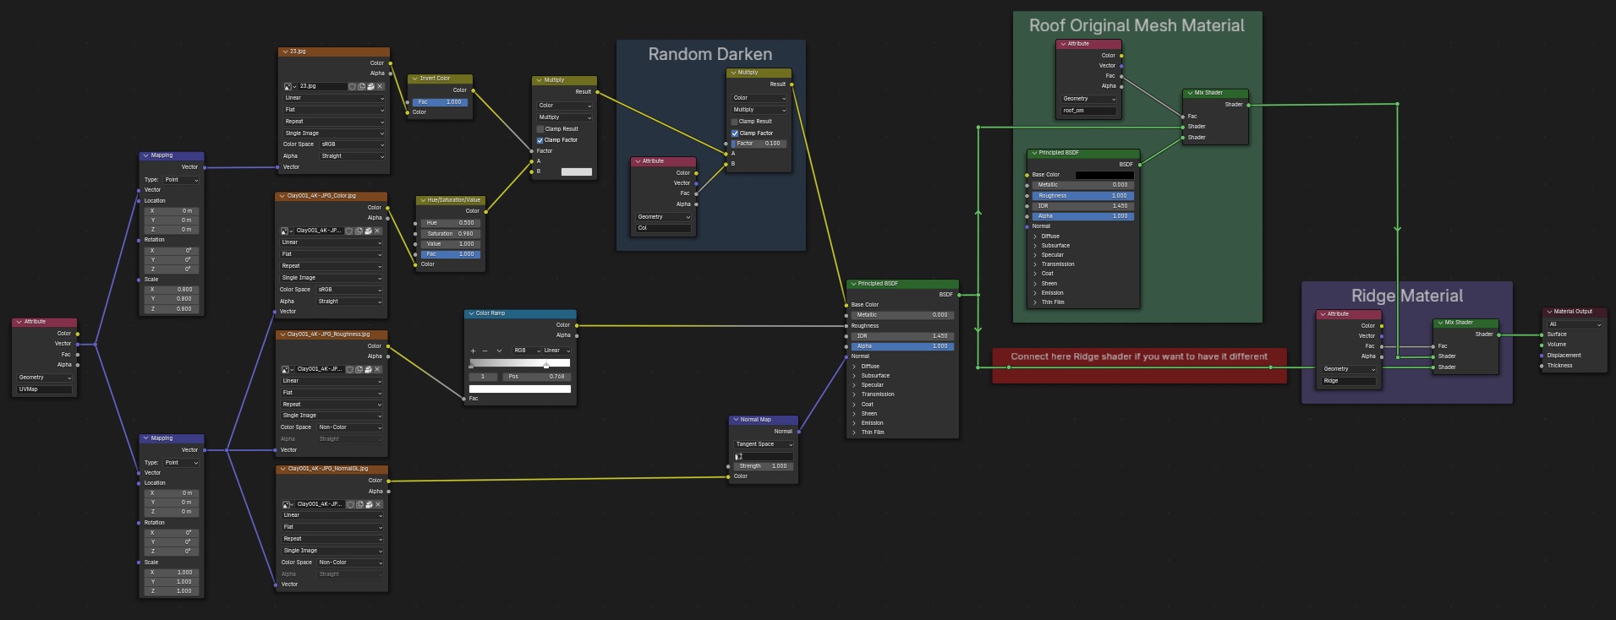Image resolution: width=1616 pixels, height=620 pixels.
Task: Open Geometry dropdown on roof_om Attribute node
Action: [1088, 99]
